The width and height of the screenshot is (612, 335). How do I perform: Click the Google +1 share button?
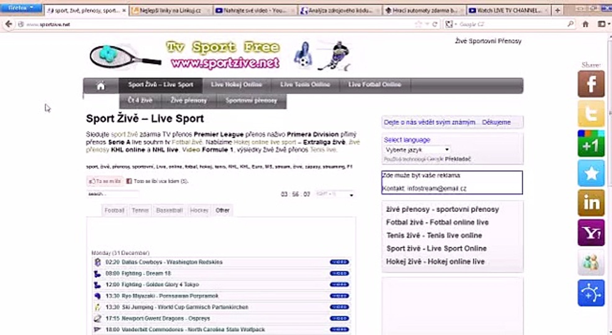click(591, 144)
